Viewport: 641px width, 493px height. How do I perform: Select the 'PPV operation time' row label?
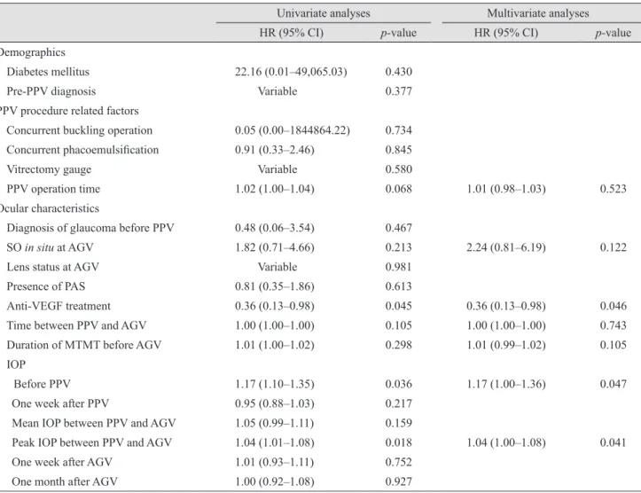pyautogui.click(x=53, y=189)
